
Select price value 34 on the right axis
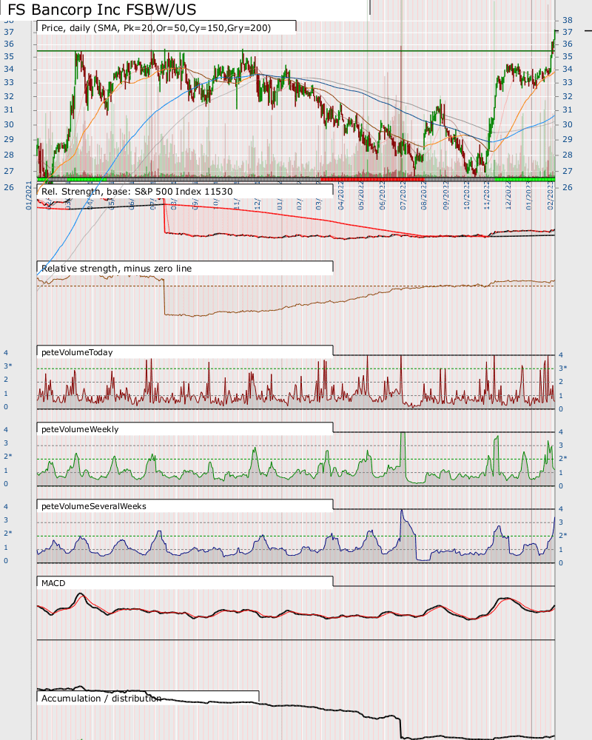click(567, 70)
